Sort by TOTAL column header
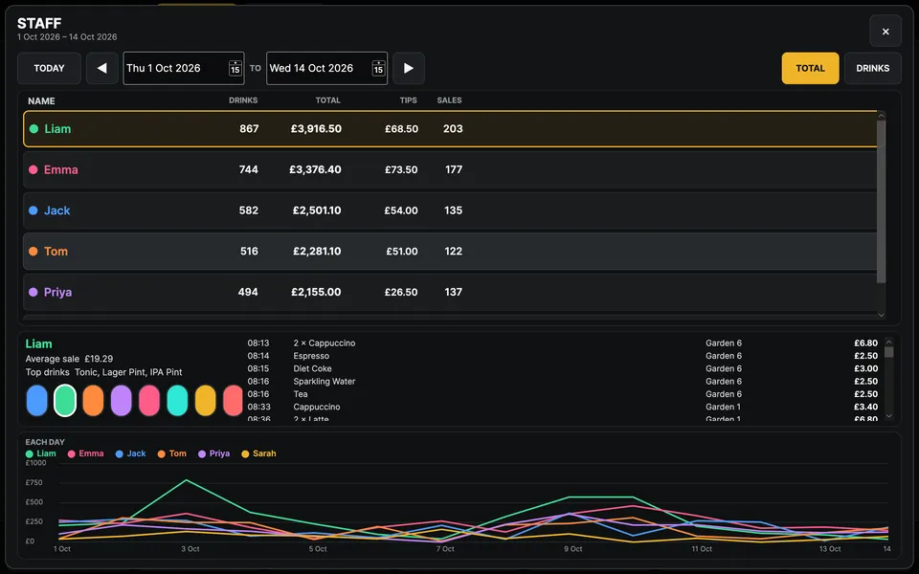This screenshot has width=919, height=574. [327, 100]
